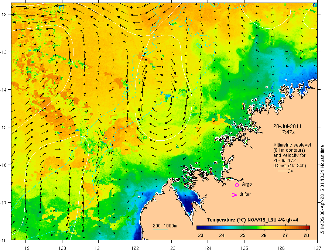Viewport: 325px width, 251px height.
Task: Click longitude axis label 125
Action: coord(244,248)
